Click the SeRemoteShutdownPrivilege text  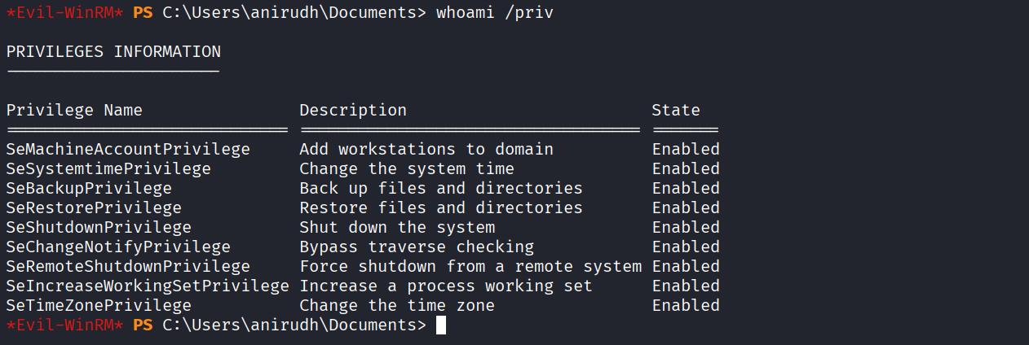coord(128,267)
